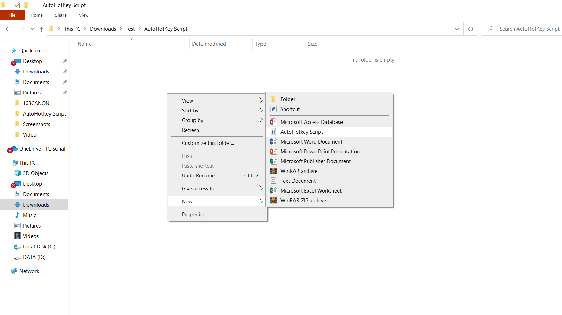The image size is (562, 315).
Task: Click the Microsoft Publisher Document icon
Action: (273, 161)
